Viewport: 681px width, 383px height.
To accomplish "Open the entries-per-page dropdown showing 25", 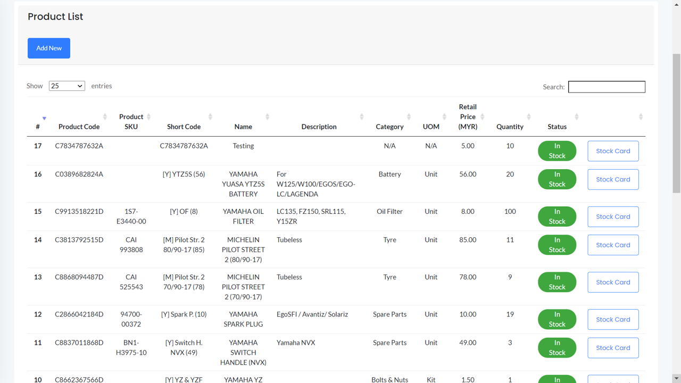I will (x=67, y=86).
